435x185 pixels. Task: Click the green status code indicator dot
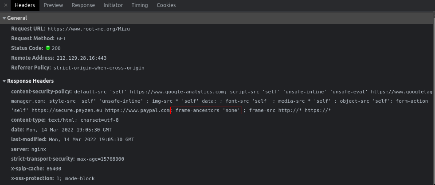pos(48,48)
